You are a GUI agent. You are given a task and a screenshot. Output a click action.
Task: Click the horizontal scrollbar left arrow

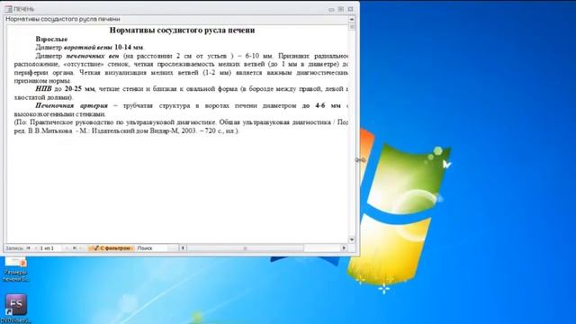click(x=183, y=248)
